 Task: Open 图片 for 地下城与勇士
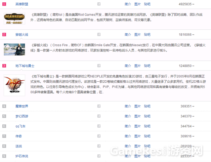click(137, 66)
